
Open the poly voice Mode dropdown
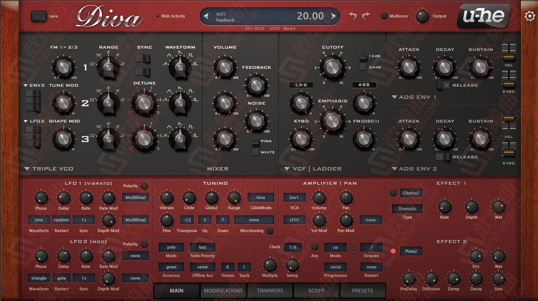coord(171,247)
